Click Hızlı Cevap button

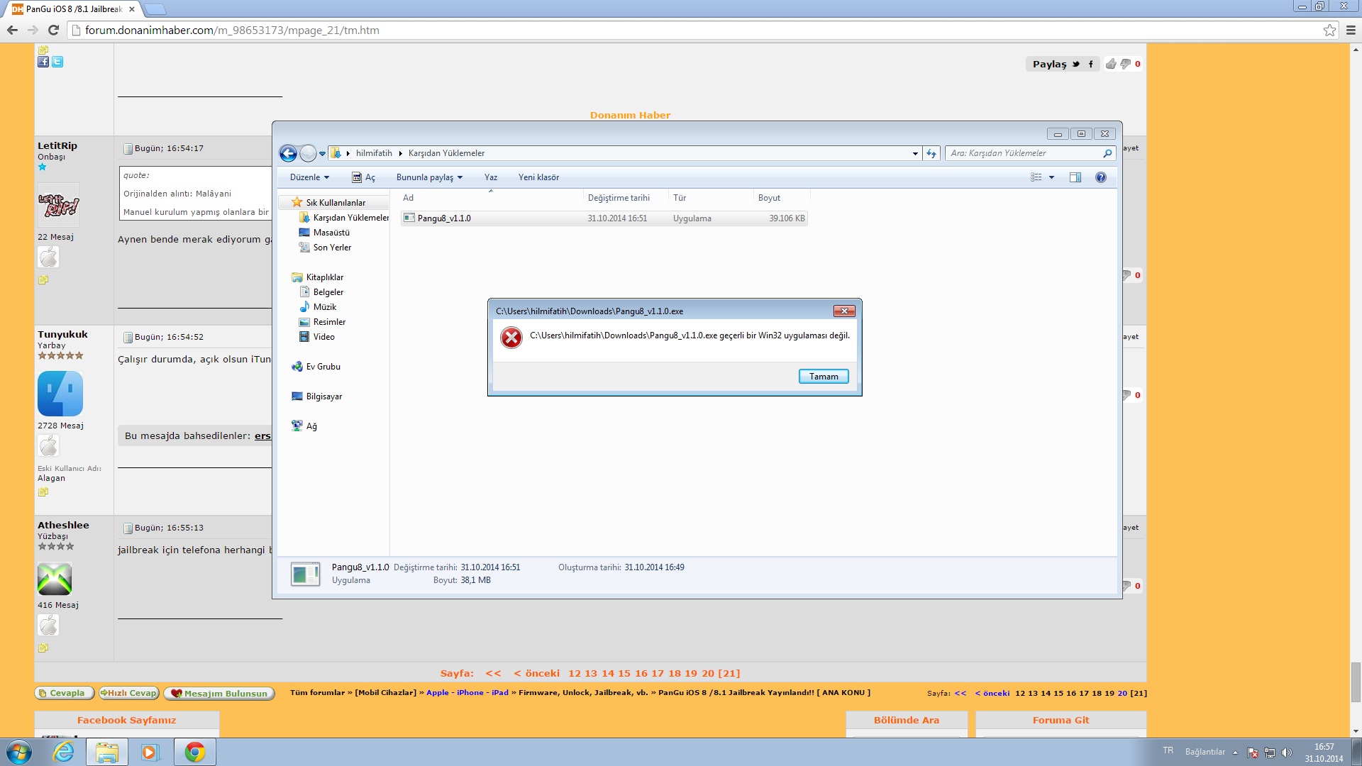(129, 693)
